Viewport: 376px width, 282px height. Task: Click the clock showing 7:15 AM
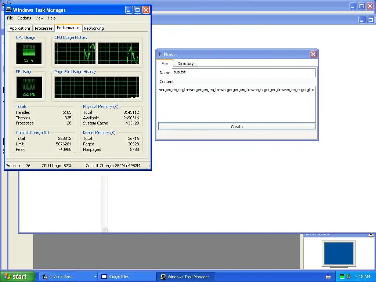[362, 276]
